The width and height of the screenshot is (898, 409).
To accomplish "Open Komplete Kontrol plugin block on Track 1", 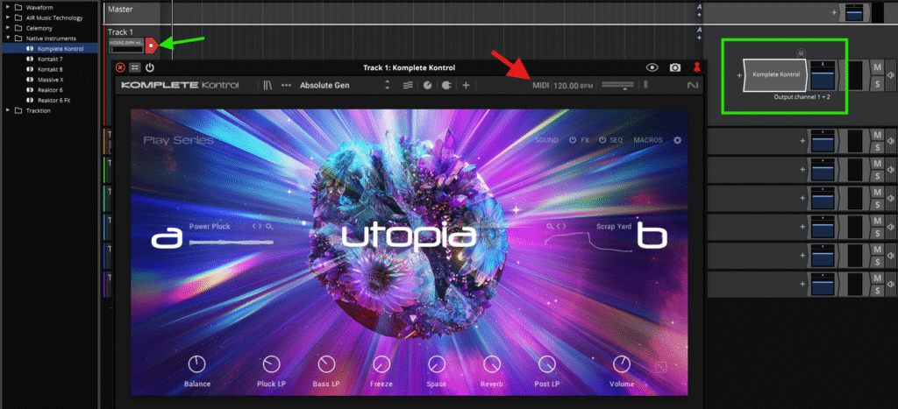I will tap(776, 74).
